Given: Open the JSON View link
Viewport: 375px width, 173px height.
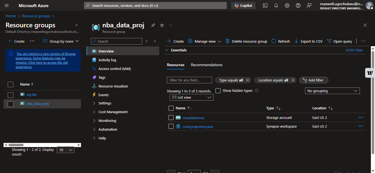Looking at the screenshot, I should pos(354,50).
